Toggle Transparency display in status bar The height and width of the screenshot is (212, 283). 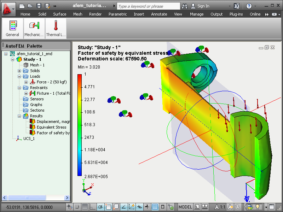tap(155, 207)
